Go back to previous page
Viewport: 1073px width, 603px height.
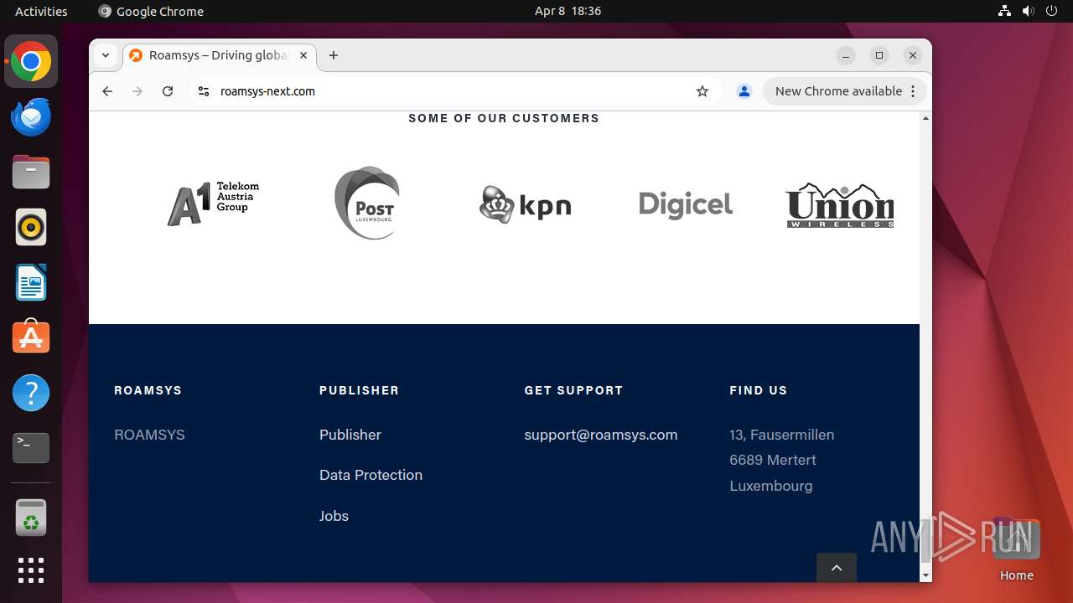click(x=107, y=91)
